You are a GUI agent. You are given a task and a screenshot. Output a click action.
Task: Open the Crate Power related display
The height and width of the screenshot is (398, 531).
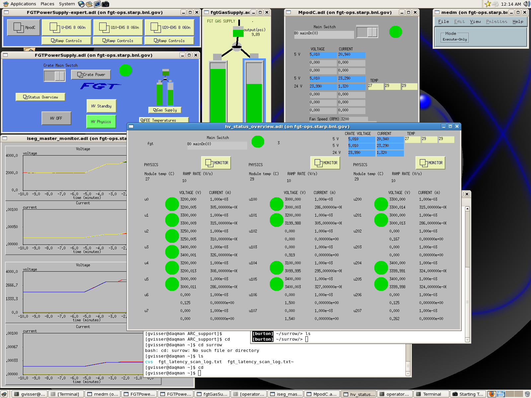(x=91, y=75)
